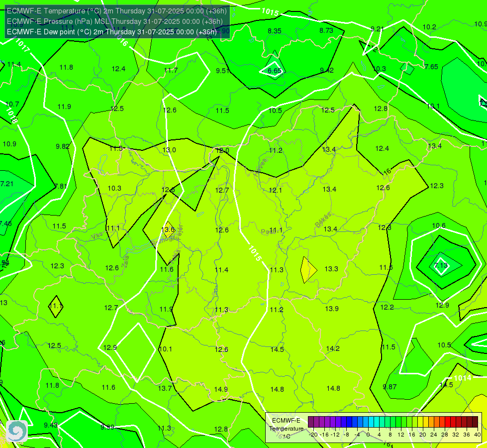Pick the pure red legend swatch after 28
This screenshot has width=487, height=448.
(x=448, y=422)
